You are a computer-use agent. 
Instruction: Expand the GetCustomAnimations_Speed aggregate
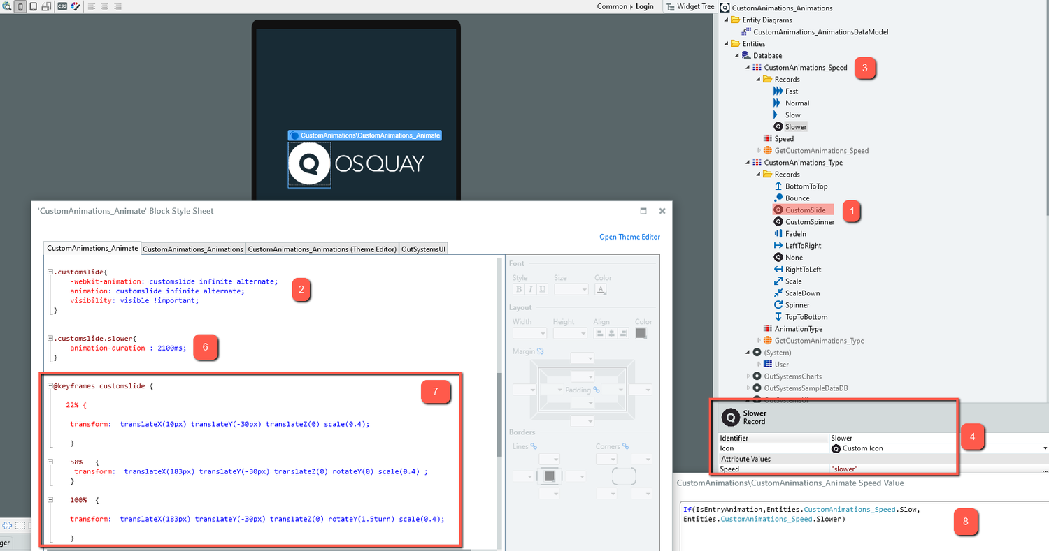click(x=759, y=150)
